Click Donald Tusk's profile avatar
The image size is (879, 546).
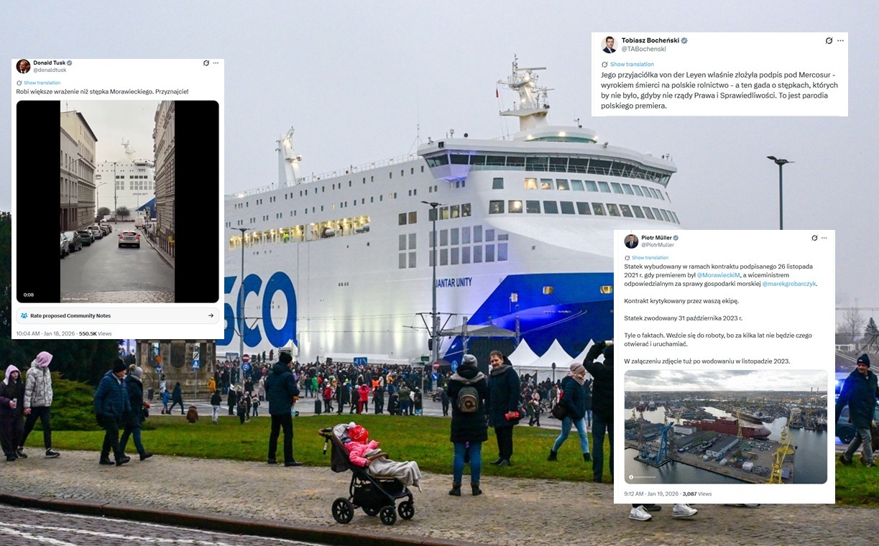click(23, 66)
